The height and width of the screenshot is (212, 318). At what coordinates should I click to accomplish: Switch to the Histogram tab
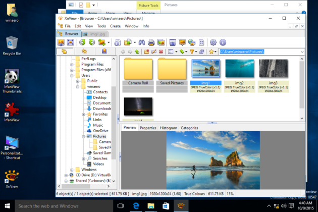[x=168, y=128]
